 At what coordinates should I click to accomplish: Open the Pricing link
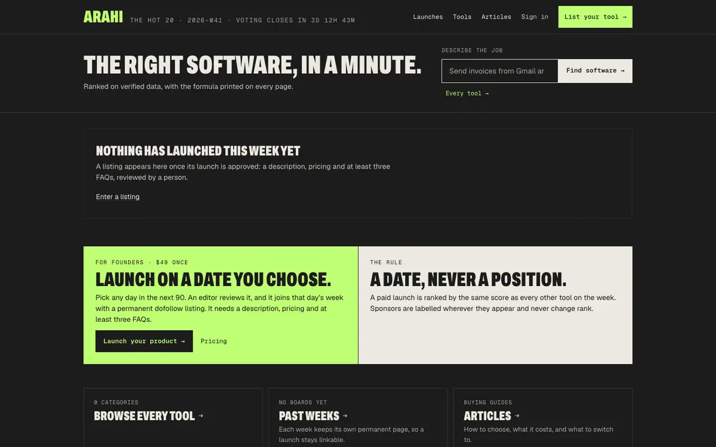pyautogui.click(x=214, y=342)
